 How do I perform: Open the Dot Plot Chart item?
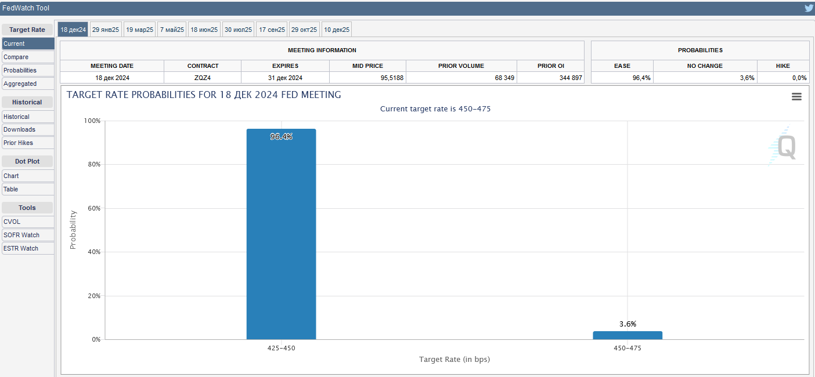click(x=28, y=176)
